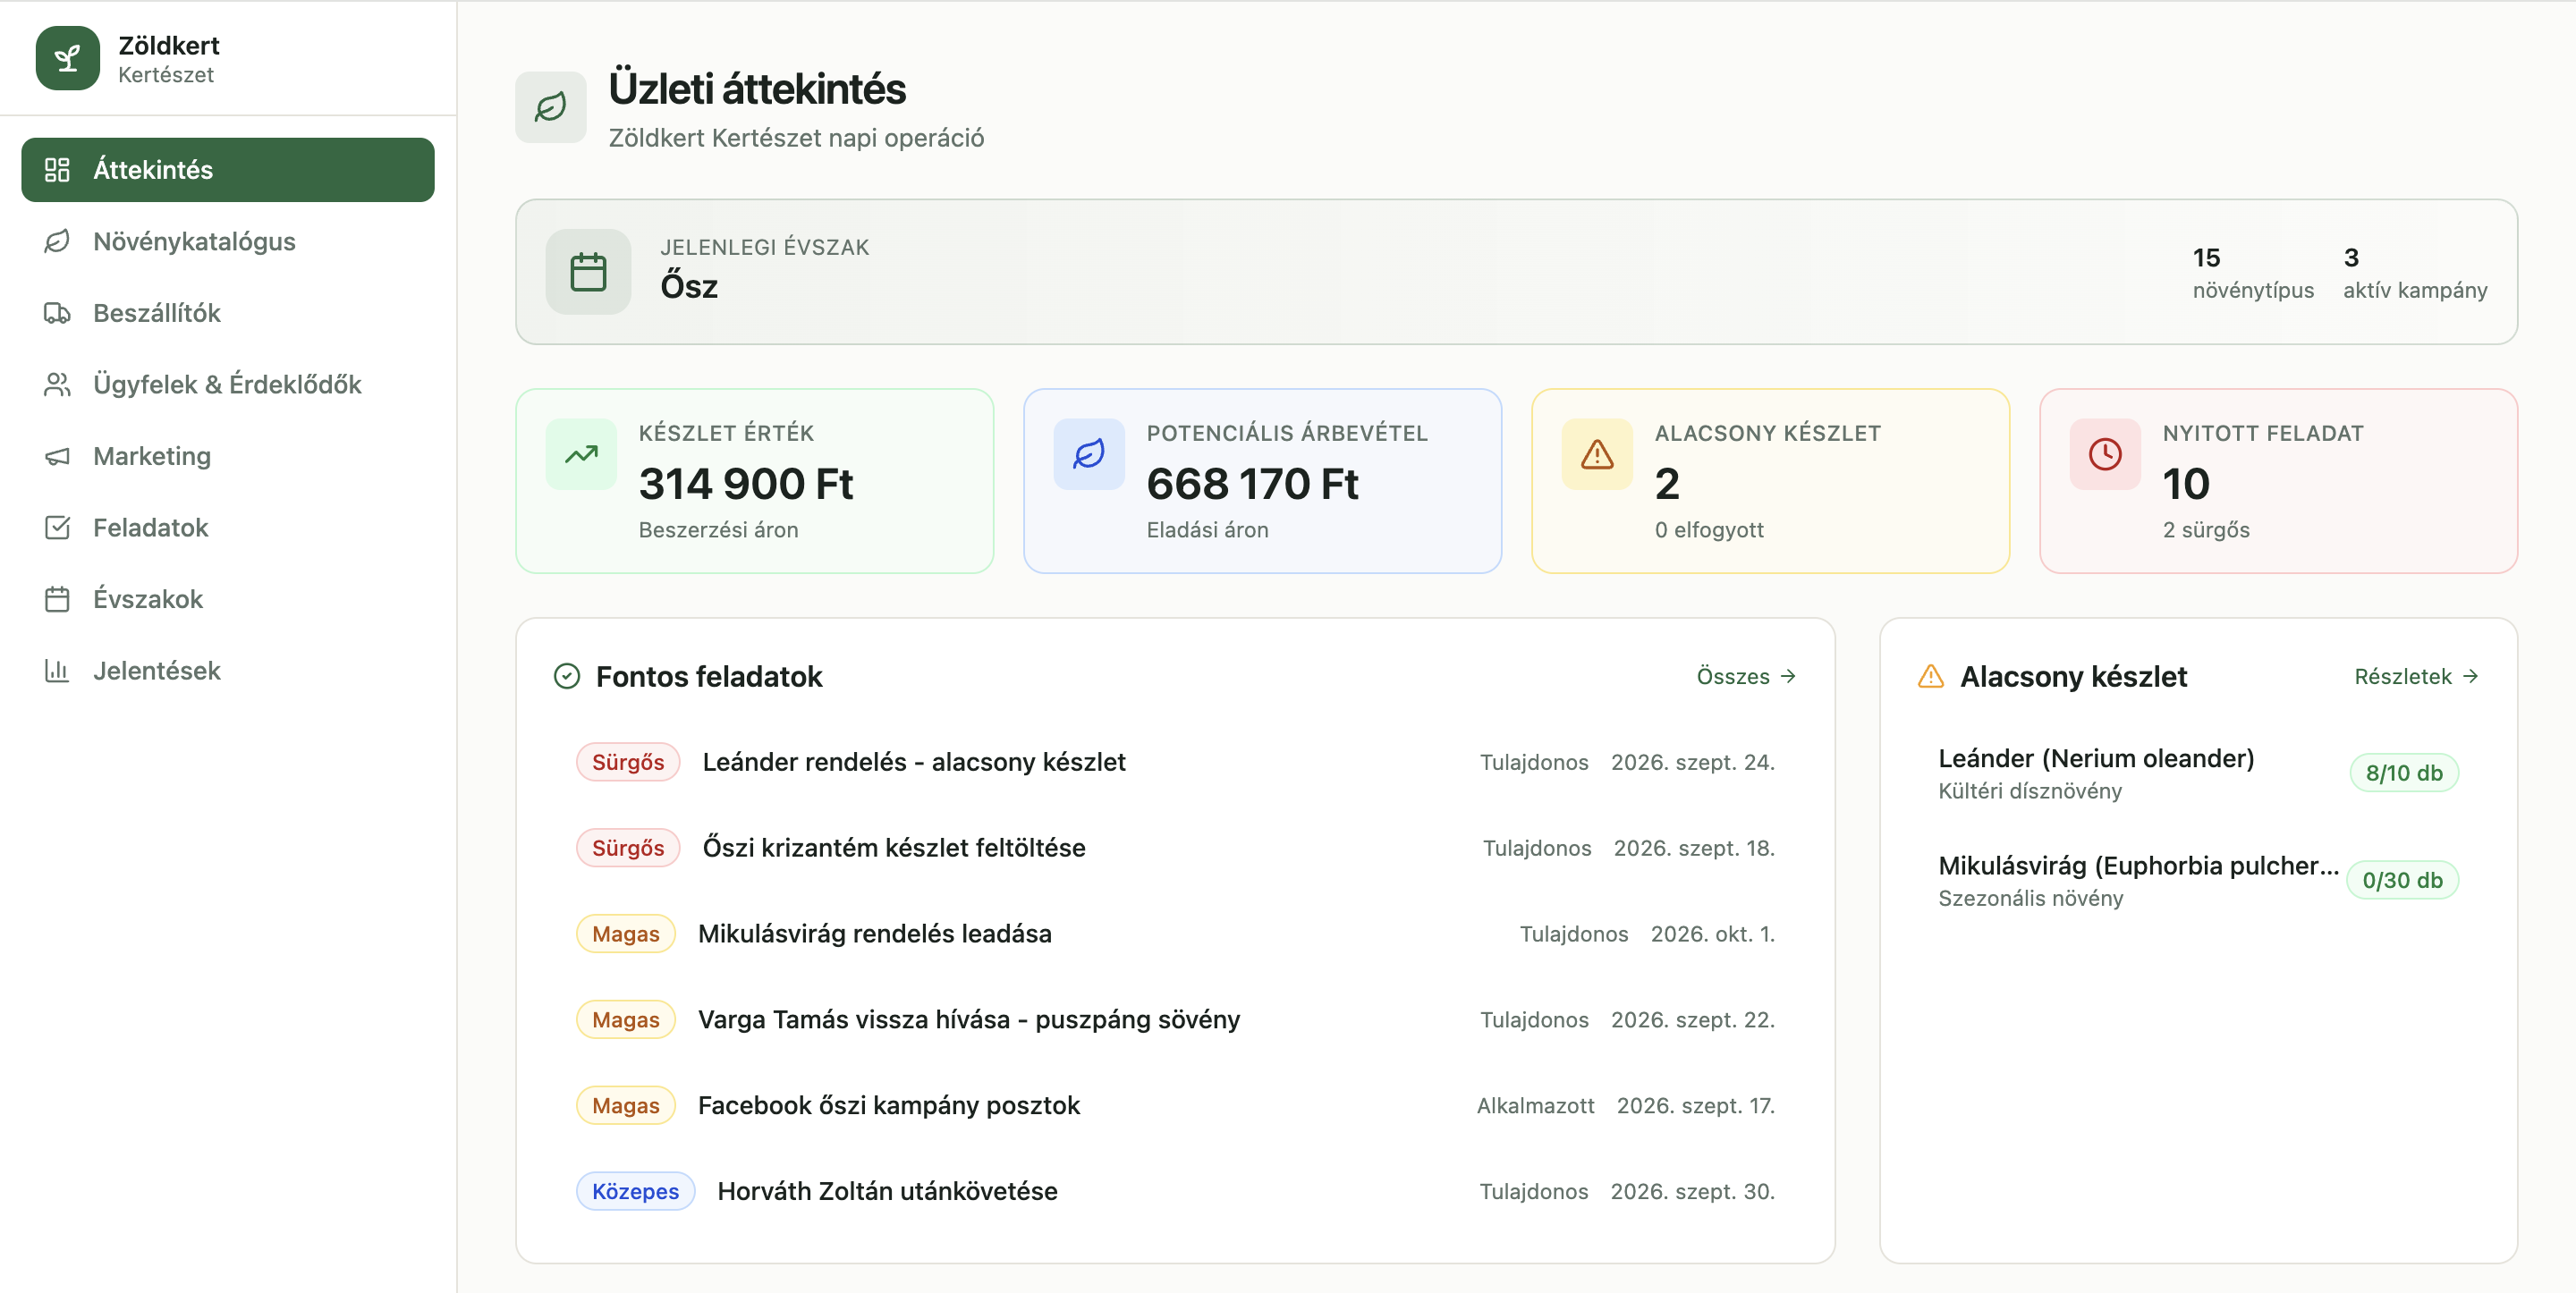Screen dimensions: 2576x1293
Task: Click the Zöldkert sprout logo icon
Action: coord(67,58)
